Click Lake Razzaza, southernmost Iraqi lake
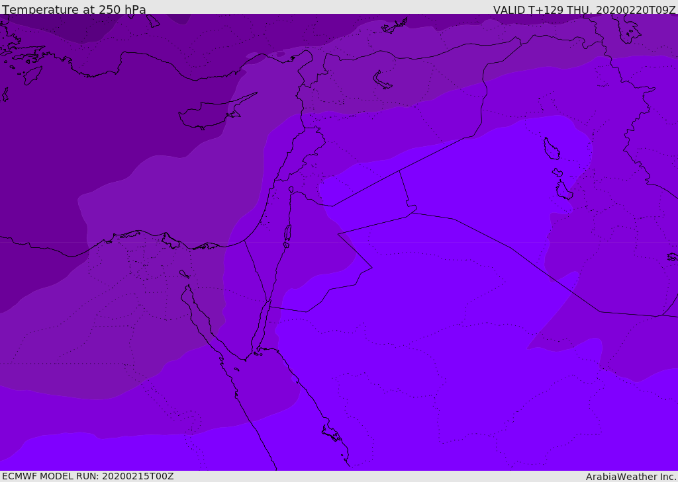The image size is (678, 482). click(563, 191)
